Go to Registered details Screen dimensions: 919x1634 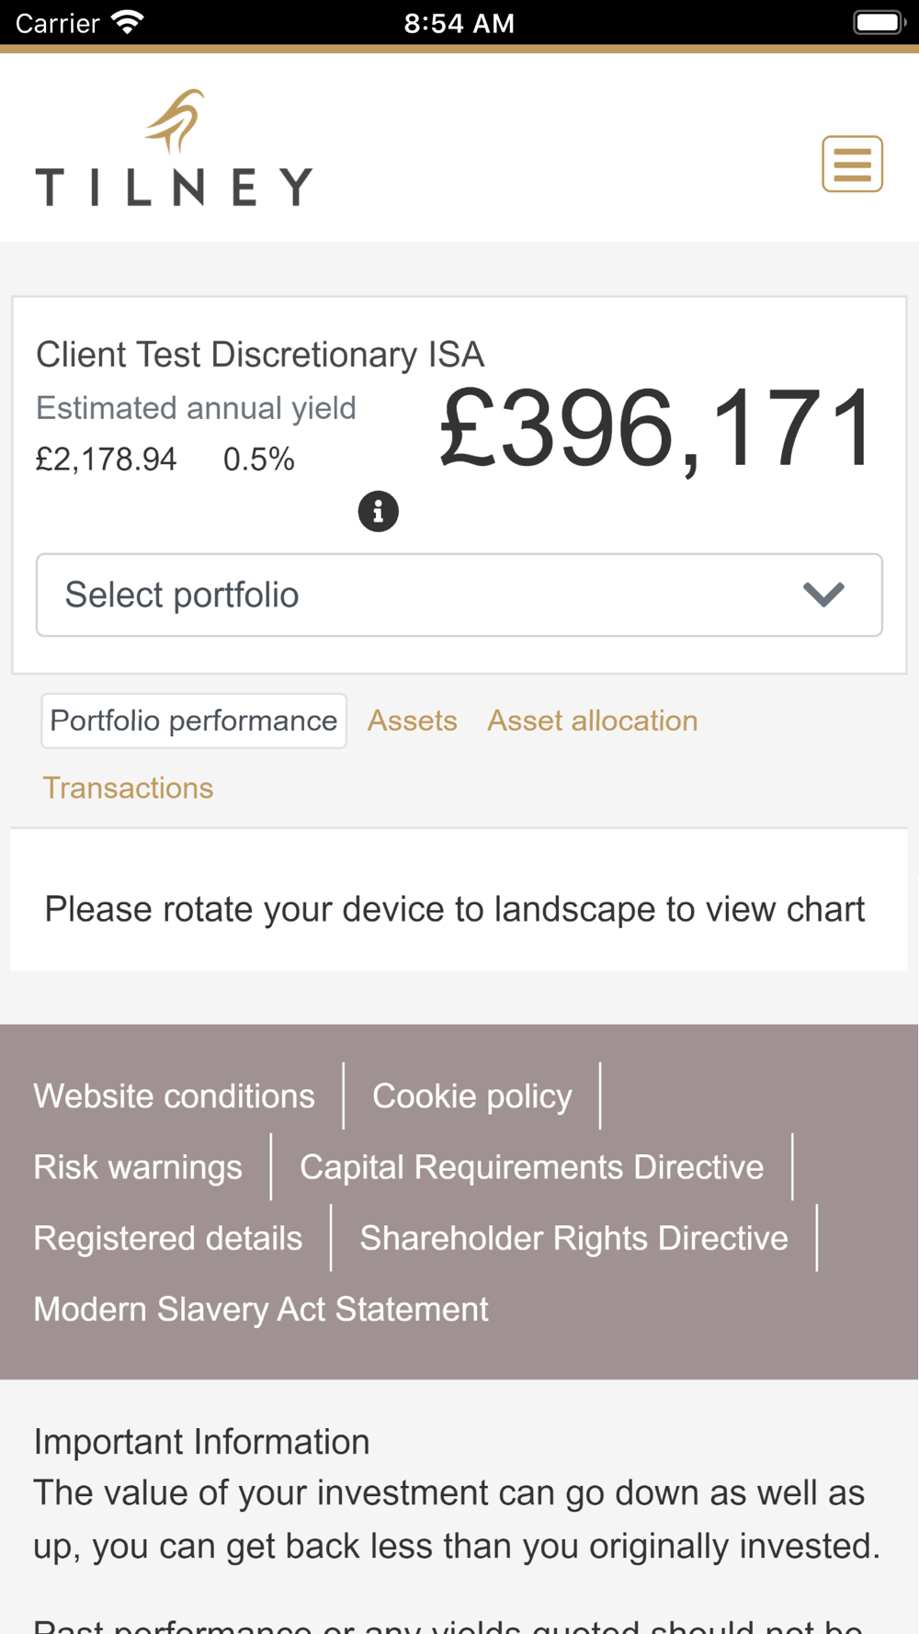tap(167, 1238)
